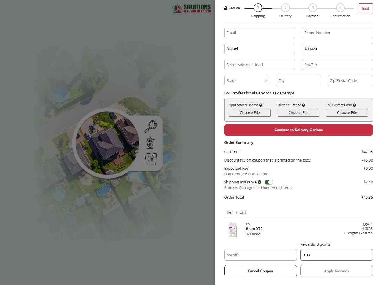Click the coupon code field boxoff5
Image resolution: width=382 pixels, height=285 pixels.
pyautogui.click(x=260, y=255)
